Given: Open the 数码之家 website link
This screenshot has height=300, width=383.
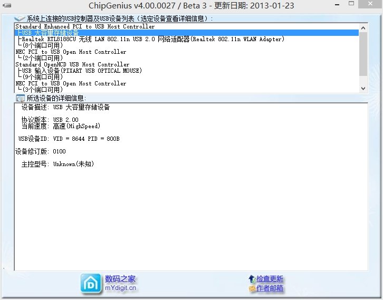Looking at the screenshot, I should (120, 279).
